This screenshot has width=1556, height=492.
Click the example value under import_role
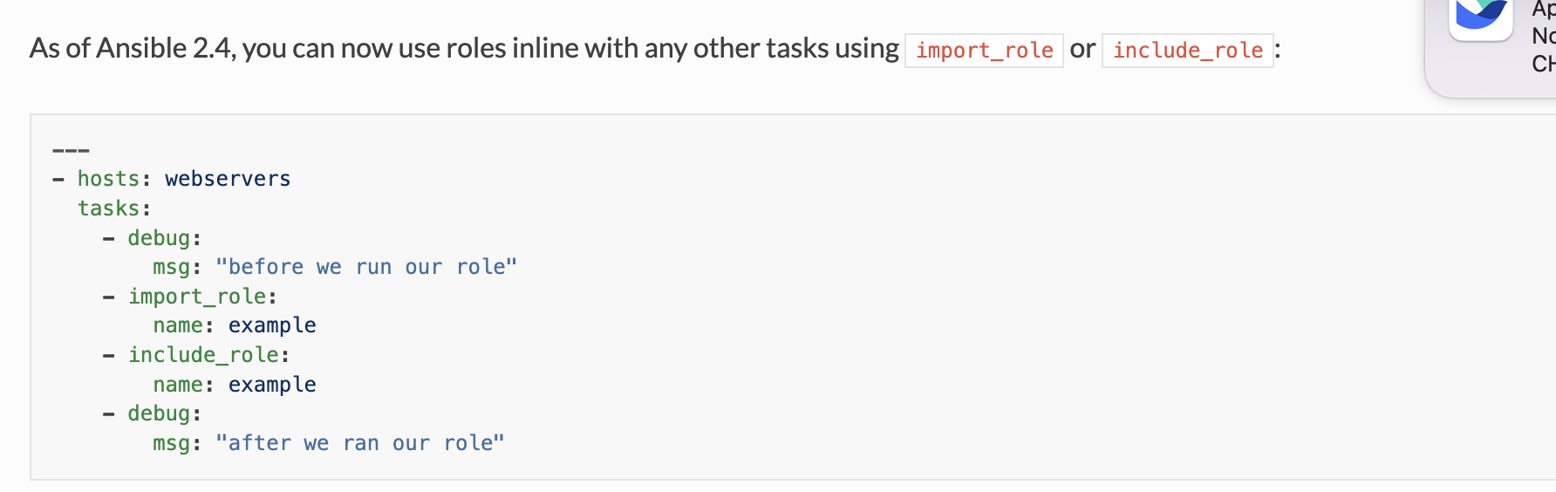[272, 325]
